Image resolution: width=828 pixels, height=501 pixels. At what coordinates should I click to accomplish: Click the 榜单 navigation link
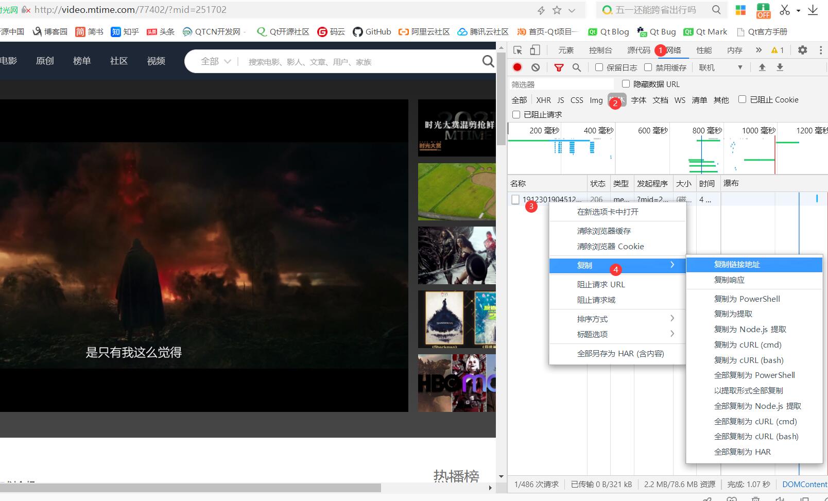click(x=82, y=61)
